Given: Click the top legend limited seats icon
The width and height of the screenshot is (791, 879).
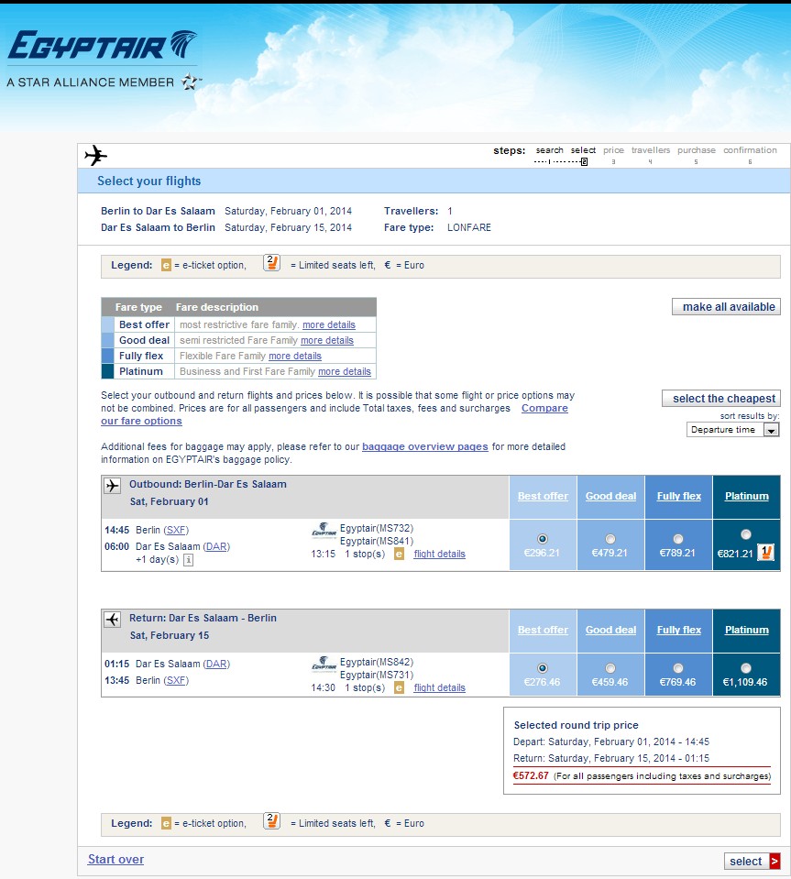Looking at the screenshot, I should [x=271, y=262].
